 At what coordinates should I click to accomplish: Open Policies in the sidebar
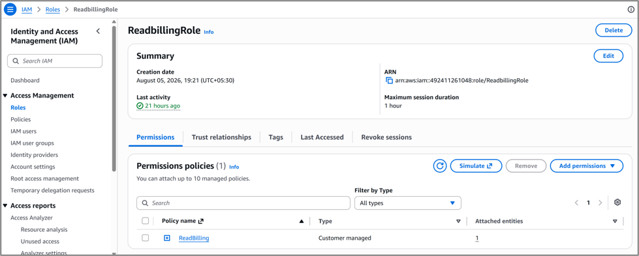20,120
